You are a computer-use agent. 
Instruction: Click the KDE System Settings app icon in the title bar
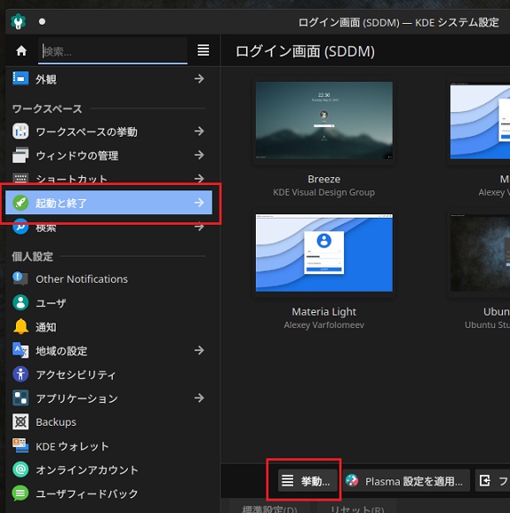(19, 21)
